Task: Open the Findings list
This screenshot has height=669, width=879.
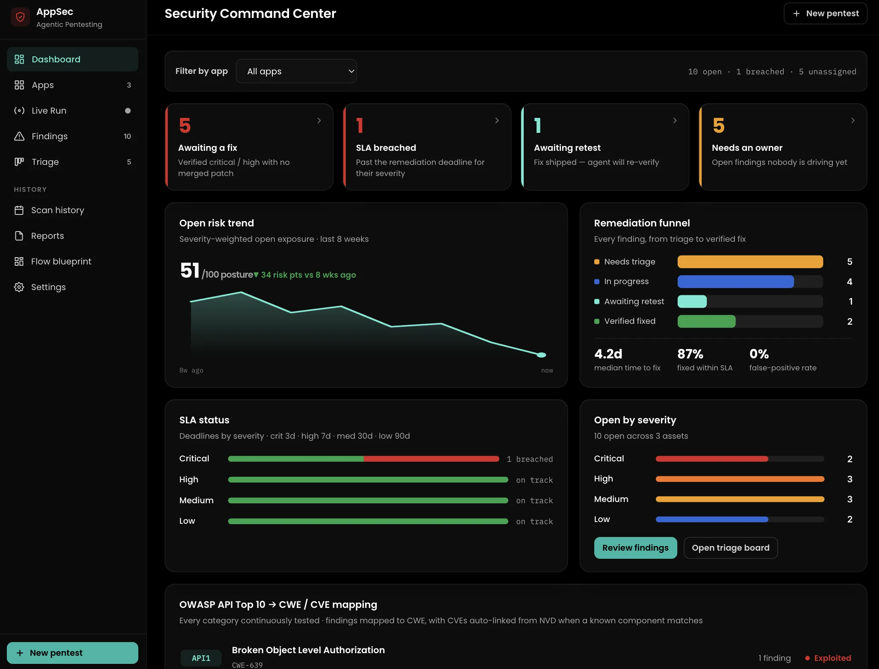Action: pyautogui.click(x=72, y=136)
